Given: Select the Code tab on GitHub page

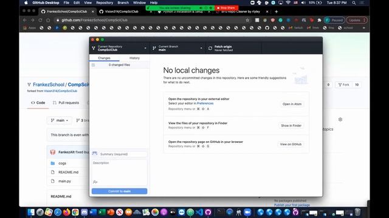Looking at the screenshot, I should tap(38, 102).
